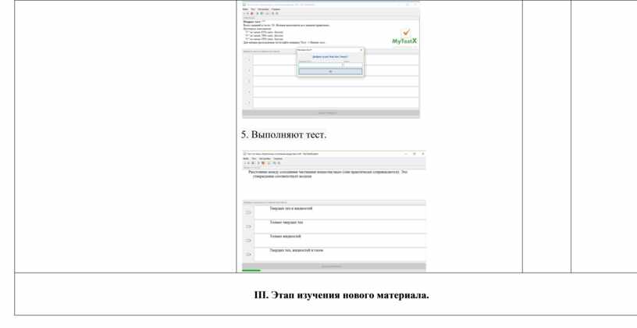
Task: Click the Next button below the answers
Action: click(x=330, y=266)
